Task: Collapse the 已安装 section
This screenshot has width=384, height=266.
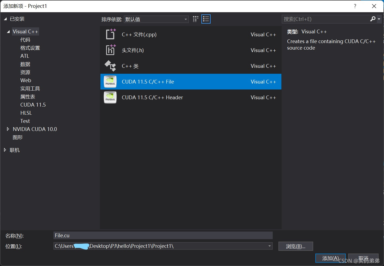Action: coord(5,19)
